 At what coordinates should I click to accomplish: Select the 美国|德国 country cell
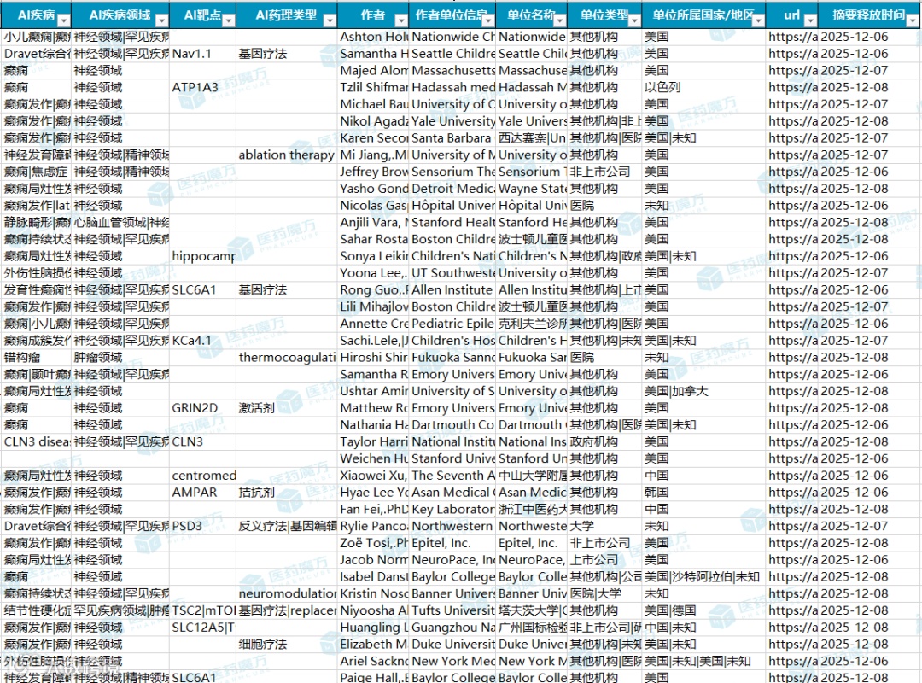[704, 610]
